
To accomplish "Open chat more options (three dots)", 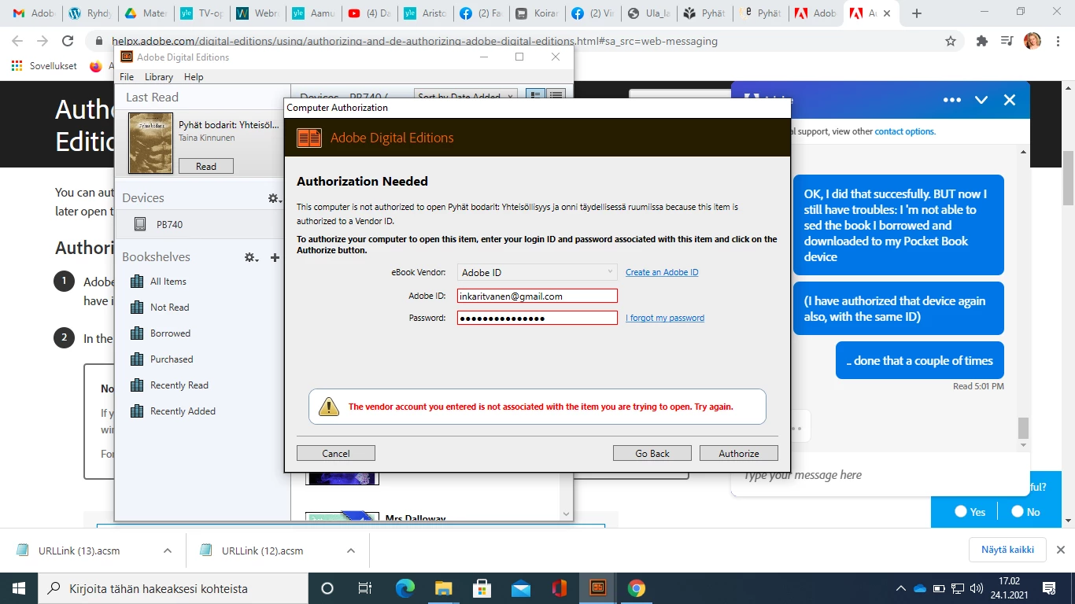I will coord(952,100).
